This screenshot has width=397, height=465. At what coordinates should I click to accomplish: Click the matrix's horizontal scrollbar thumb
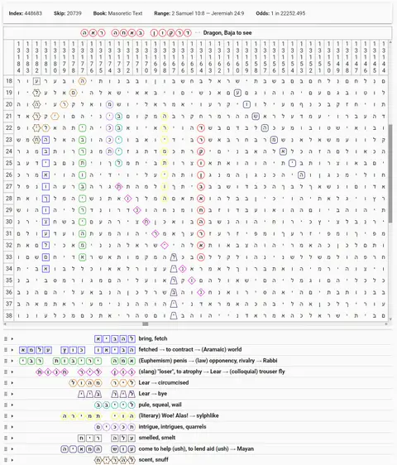146,324
